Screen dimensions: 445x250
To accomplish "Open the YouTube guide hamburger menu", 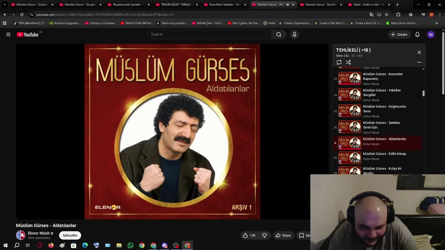I will [x=8, y=34].
